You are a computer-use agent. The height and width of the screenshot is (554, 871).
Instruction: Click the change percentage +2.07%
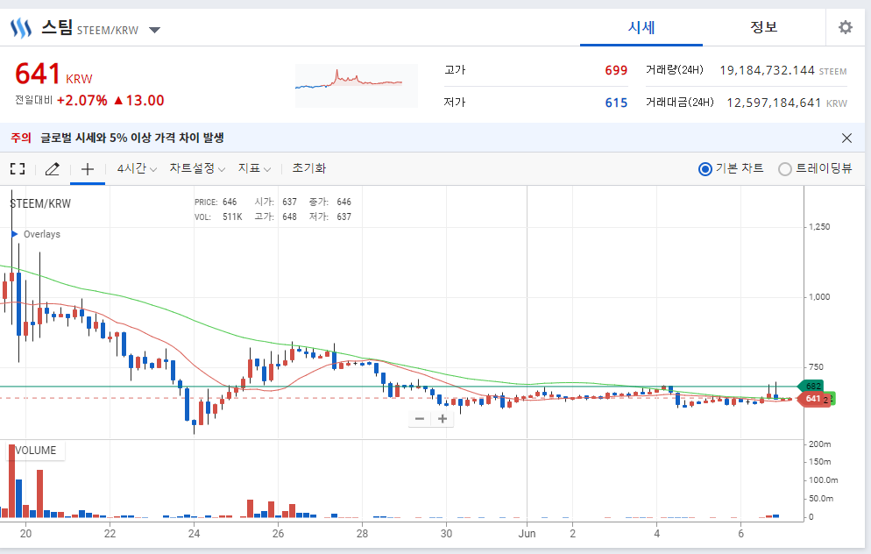tap(82, 101)
